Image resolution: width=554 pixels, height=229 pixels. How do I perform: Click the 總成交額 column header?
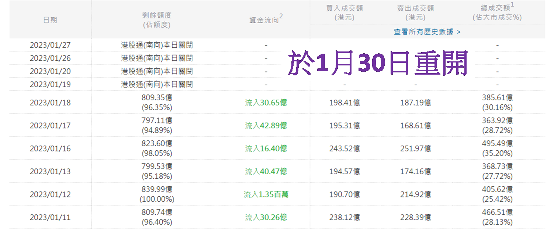(497, 12)
